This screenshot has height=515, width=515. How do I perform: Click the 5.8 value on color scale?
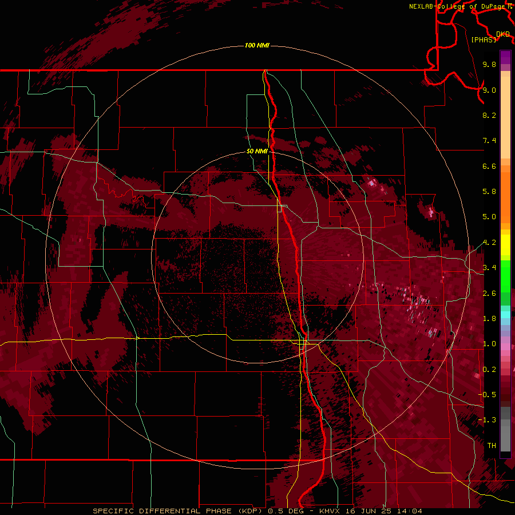pos(489,192)
